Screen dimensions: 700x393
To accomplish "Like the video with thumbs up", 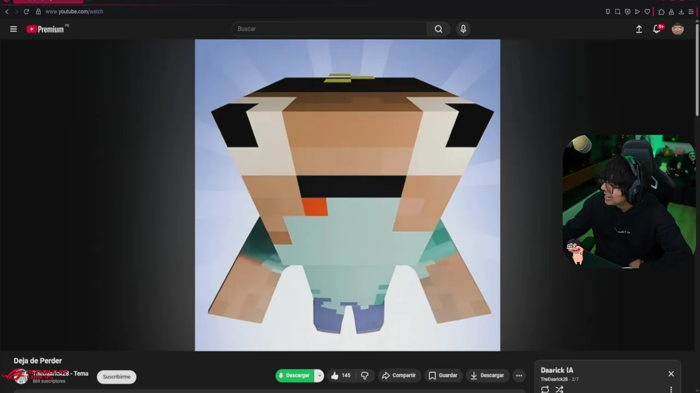I will tap(340, 376).
